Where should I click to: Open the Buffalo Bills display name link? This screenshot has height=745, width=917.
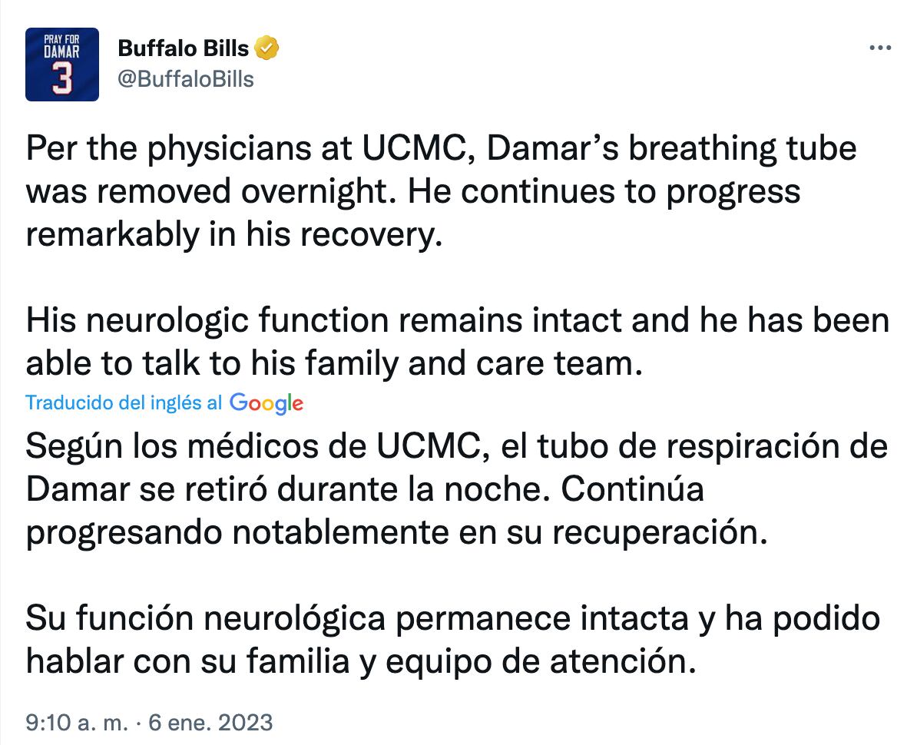183,48
